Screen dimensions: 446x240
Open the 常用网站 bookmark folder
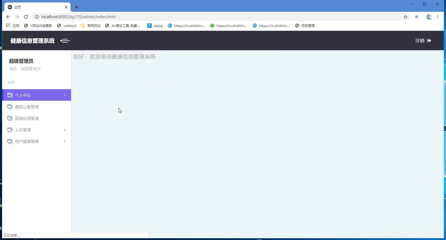pos(91,26)
